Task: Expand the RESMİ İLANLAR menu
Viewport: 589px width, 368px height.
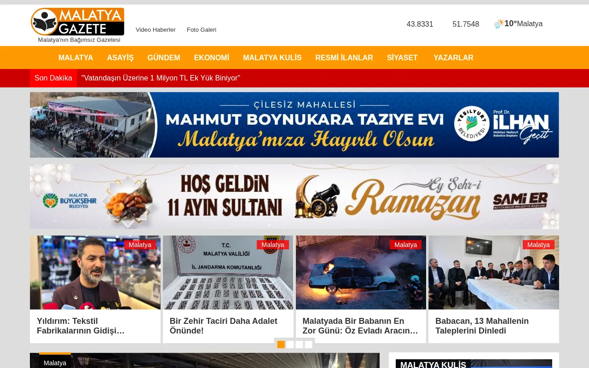Action: (344, 57)
